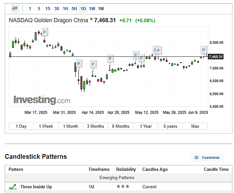Show the 3 Months time range
The width and height of the screenshot is (234, 193).
96,126
